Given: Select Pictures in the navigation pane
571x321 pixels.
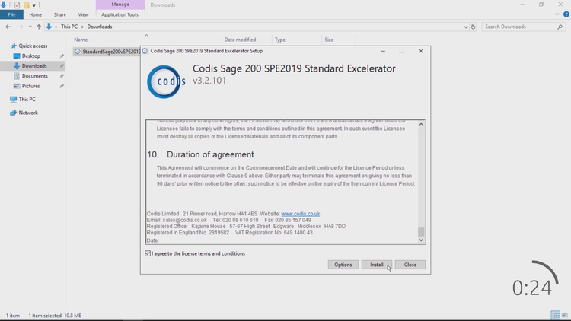Looking at the screenshot, I should [30, 86].
